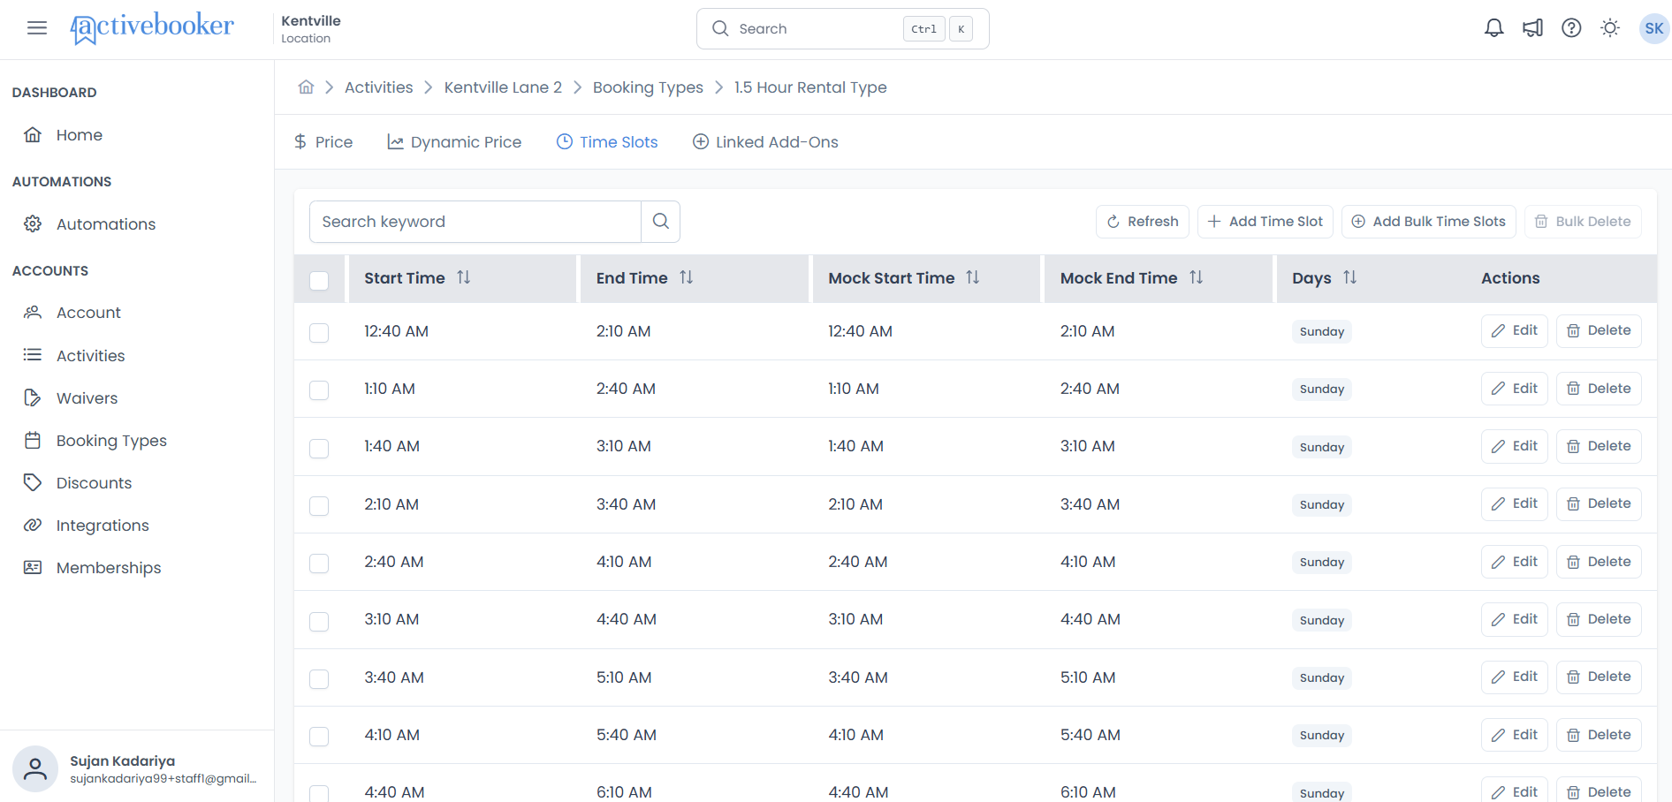The height and width of the screenshot is (802, 1672).
Task: Check the 2:40 AM start time row
Action: point(319,563)
